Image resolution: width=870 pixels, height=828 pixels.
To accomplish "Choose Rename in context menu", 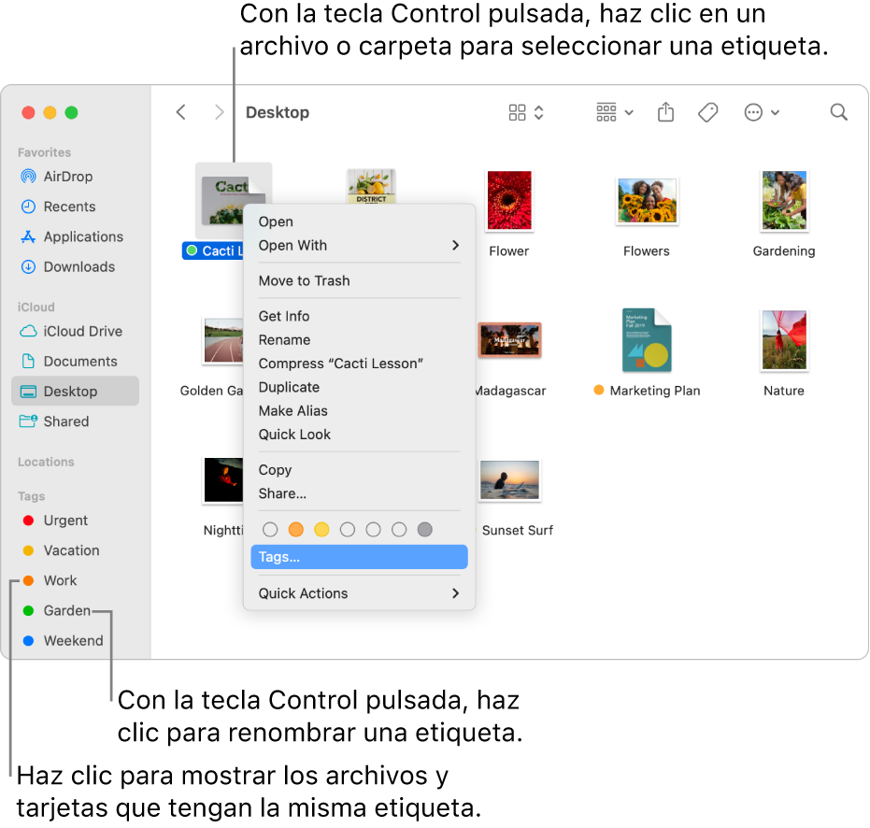I will (x=359, y=339).
